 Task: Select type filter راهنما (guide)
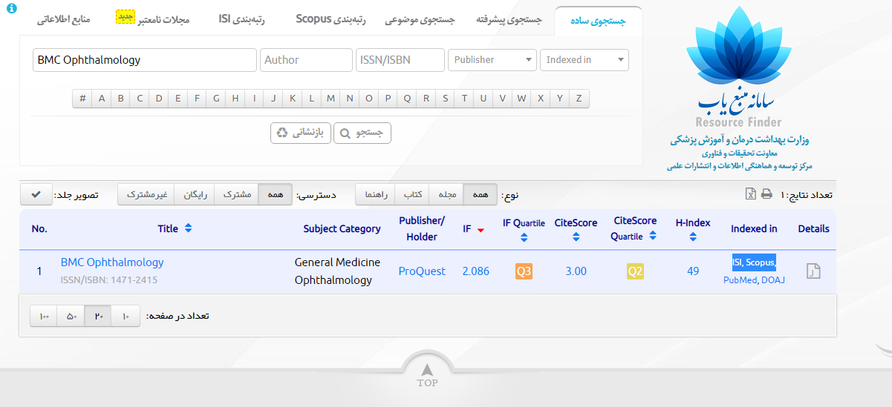tap(375, 194)
